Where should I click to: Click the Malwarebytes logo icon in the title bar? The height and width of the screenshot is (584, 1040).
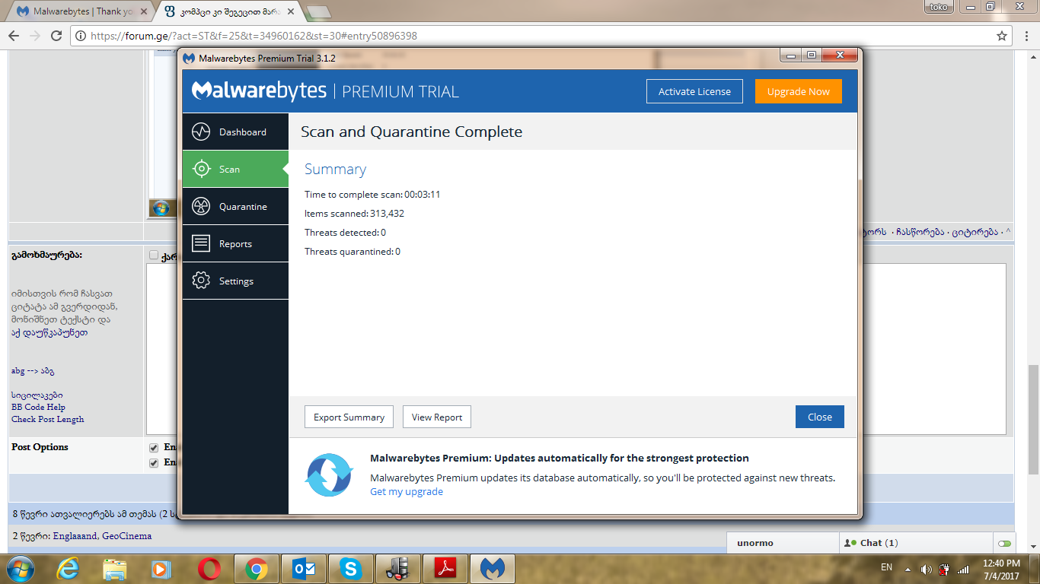click(x=189, y=58)
